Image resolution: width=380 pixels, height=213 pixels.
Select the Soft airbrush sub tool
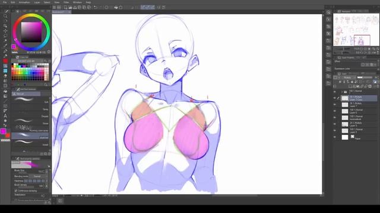[30, 100]
